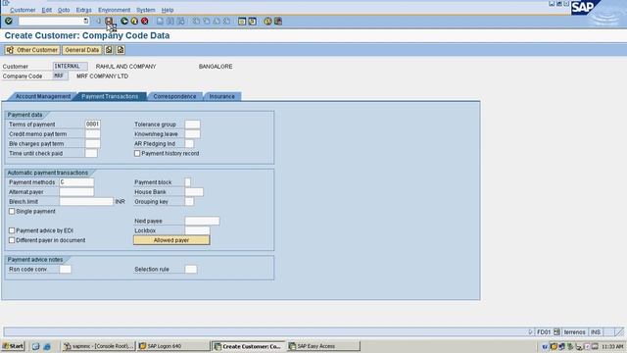The height and width of the screenshot is (353, 627).
Task: Click the Payment methods field
Action: 76,182
